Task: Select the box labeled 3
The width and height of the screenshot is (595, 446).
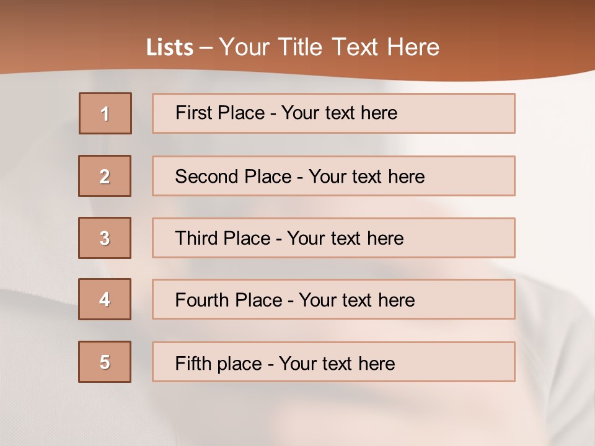Action: coord(105,238)
